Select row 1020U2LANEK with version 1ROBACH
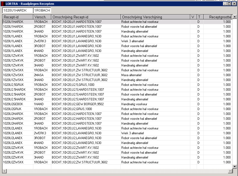Image resolution: width=238 pixels, height=176 pixels. pyautogui.click(x=118, y=128)
